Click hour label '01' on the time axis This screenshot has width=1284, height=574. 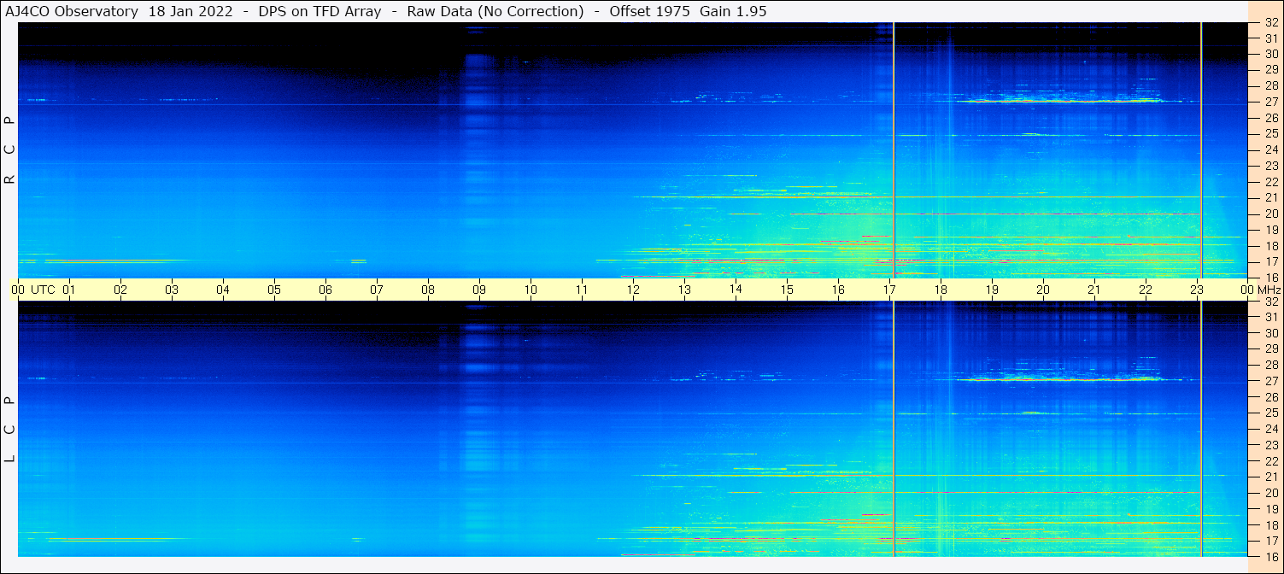(69, 290)
